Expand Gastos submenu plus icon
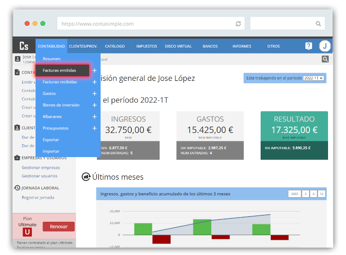The image size is (346, 255). tap(95, 93)
